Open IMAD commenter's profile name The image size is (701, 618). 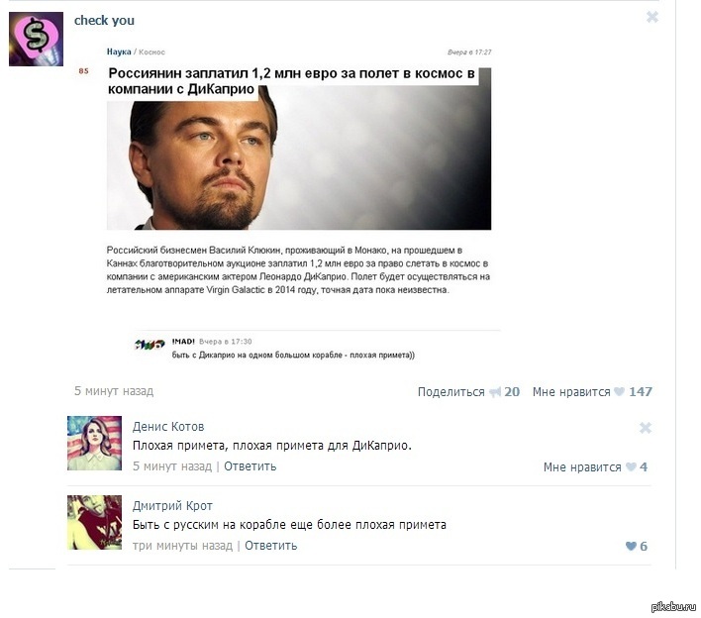point(183,342)
